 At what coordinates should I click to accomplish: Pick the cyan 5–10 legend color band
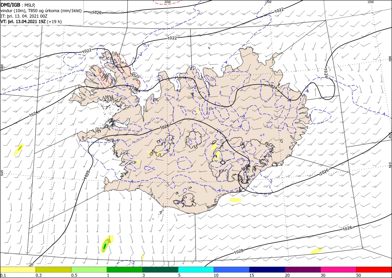click(x=196, y=269)
